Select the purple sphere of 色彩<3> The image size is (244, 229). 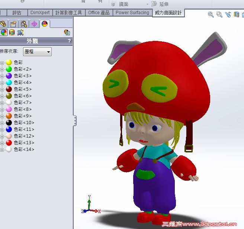click(x=9, y=76)
